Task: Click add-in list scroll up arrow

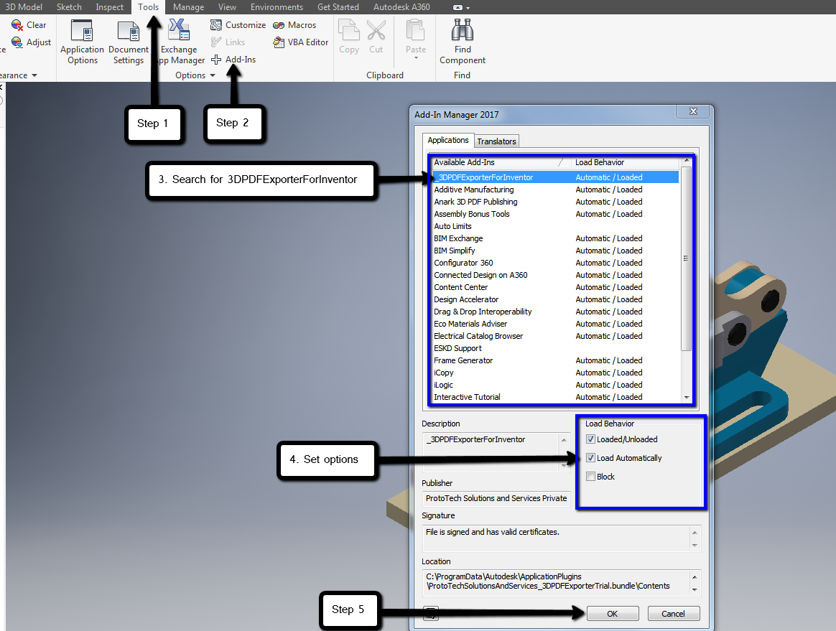Action: (687, 160)
